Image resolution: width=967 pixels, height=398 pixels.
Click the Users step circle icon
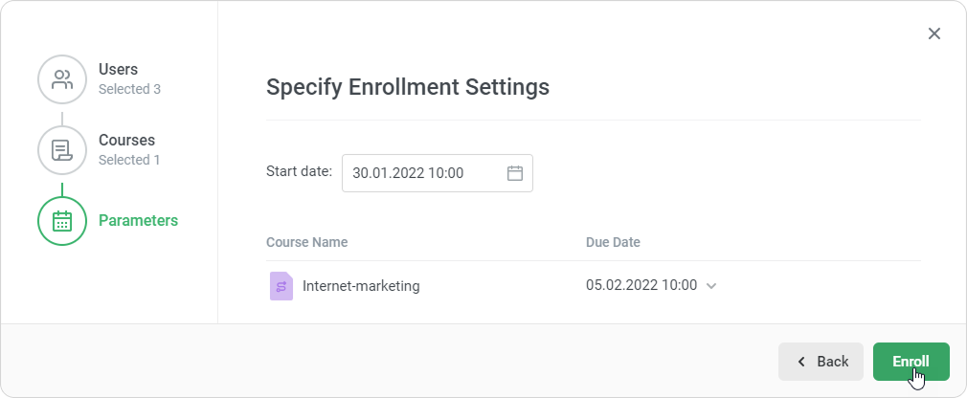point(62,79)
